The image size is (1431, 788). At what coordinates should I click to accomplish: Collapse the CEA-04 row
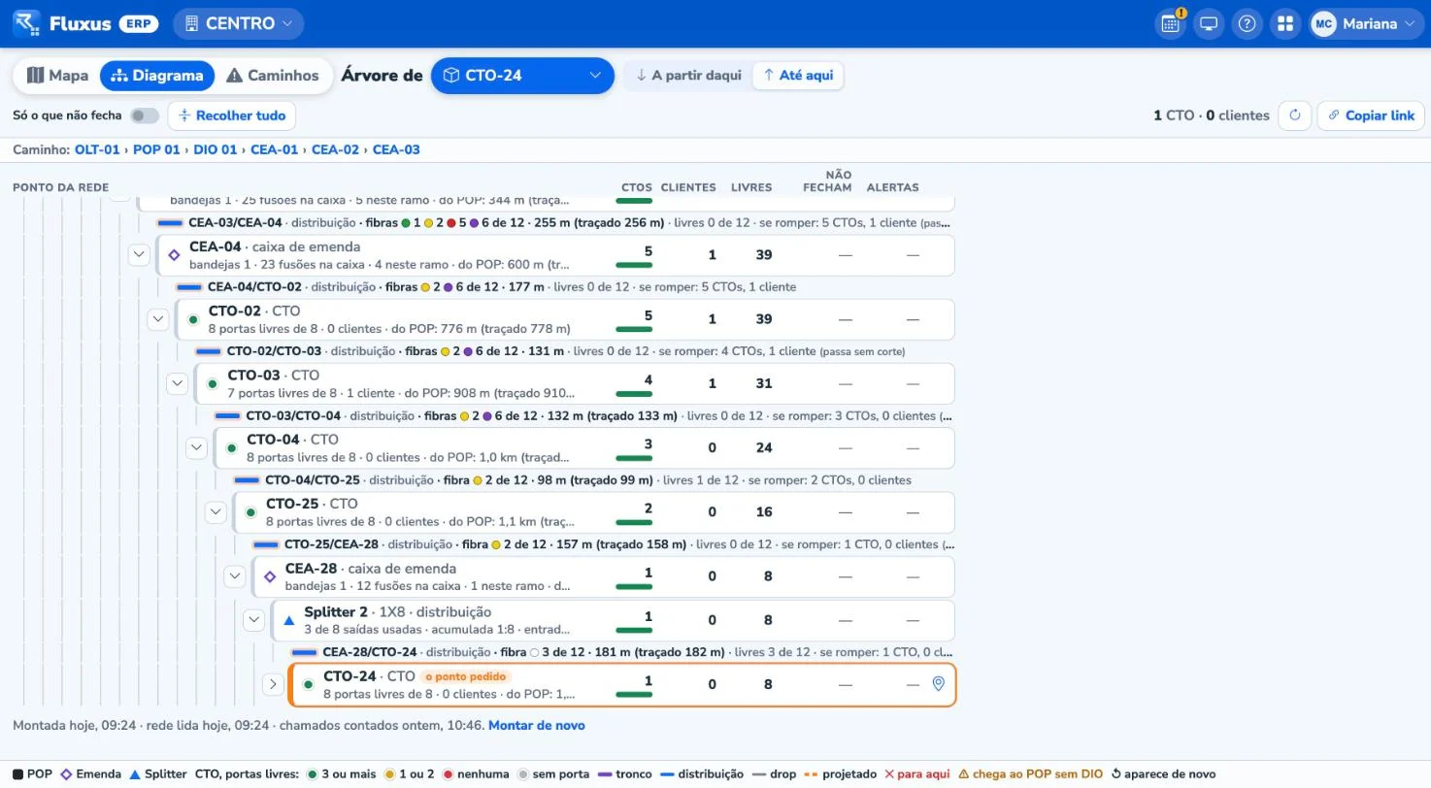pos(139,254)
